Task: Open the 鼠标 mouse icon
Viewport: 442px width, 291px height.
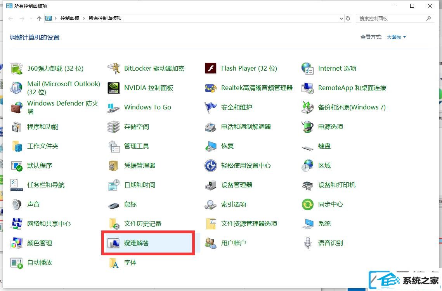Action: click(114, 206)
